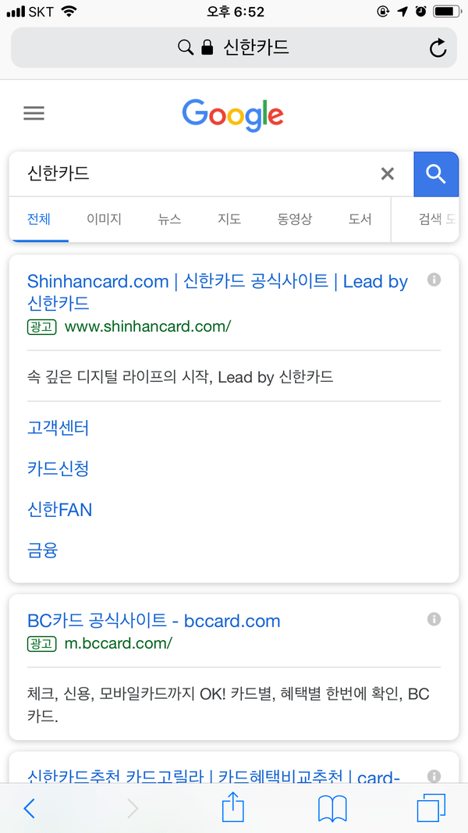Tap the Safari address bar

[x=234, y=48]
